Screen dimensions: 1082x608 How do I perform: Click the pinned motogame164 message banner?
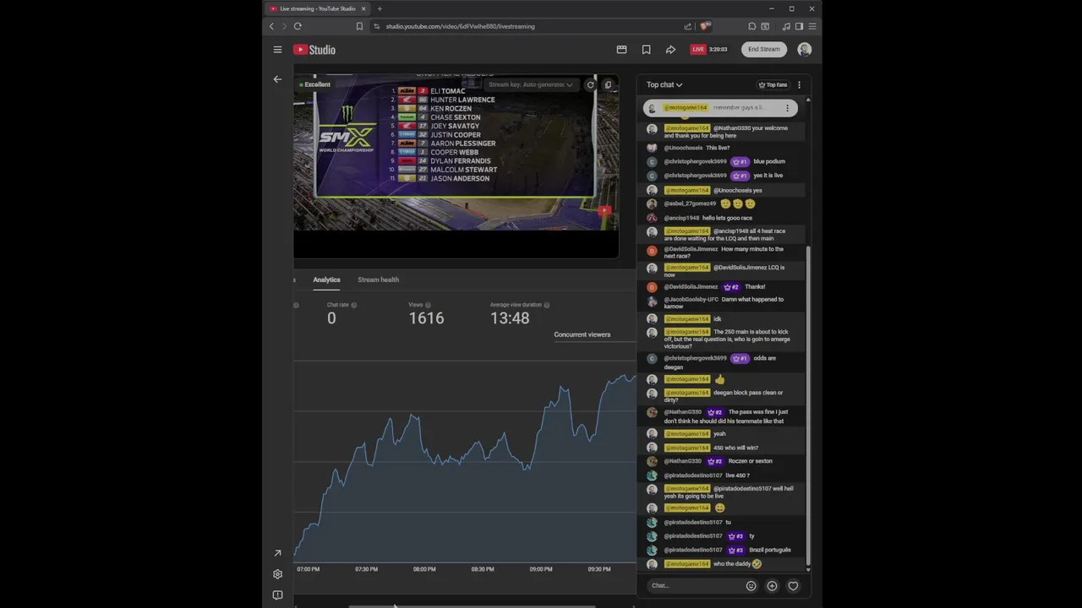pos(719,108)
